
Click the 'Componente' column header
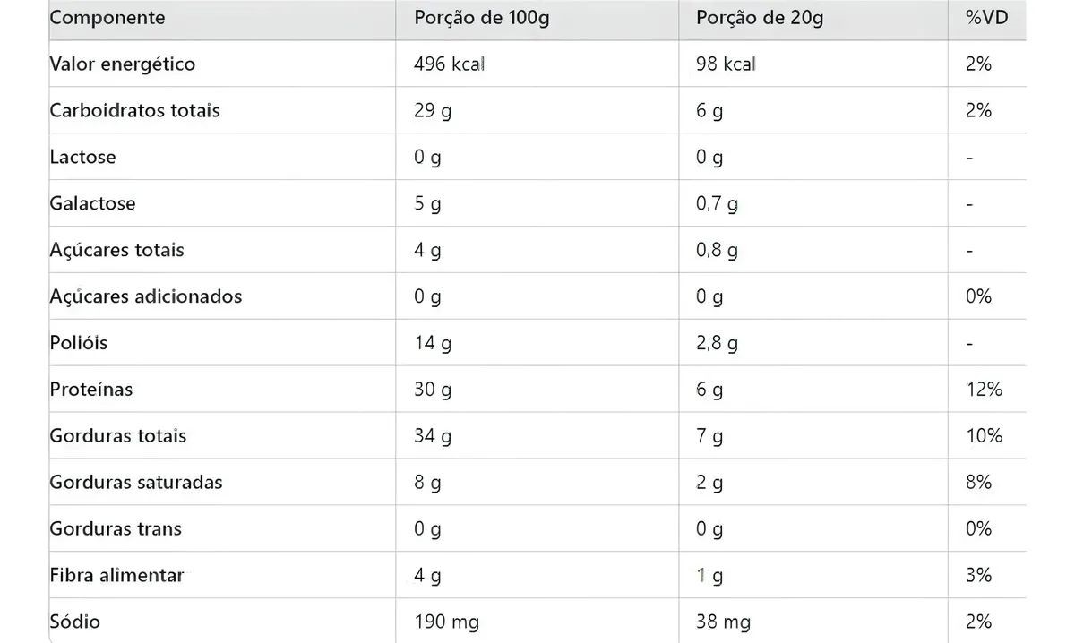pyautogui.click(x=107, y=18)
